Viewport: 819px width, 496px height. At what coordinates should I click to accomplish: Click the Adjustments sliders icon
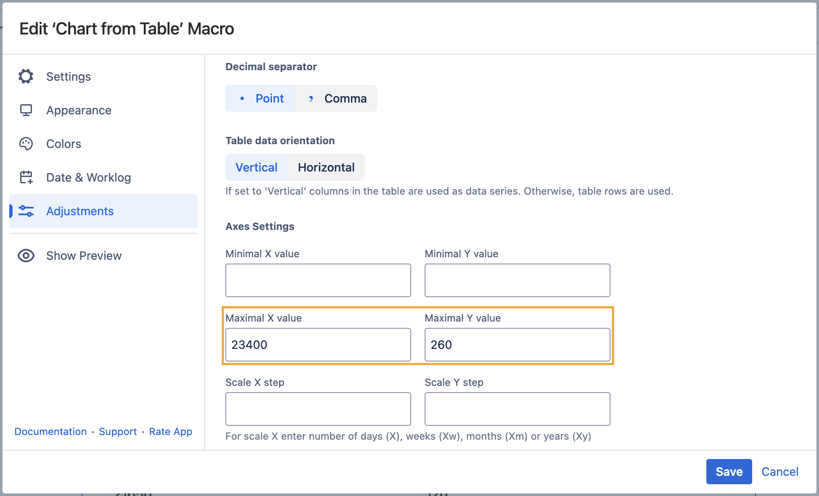coord(26,211)
